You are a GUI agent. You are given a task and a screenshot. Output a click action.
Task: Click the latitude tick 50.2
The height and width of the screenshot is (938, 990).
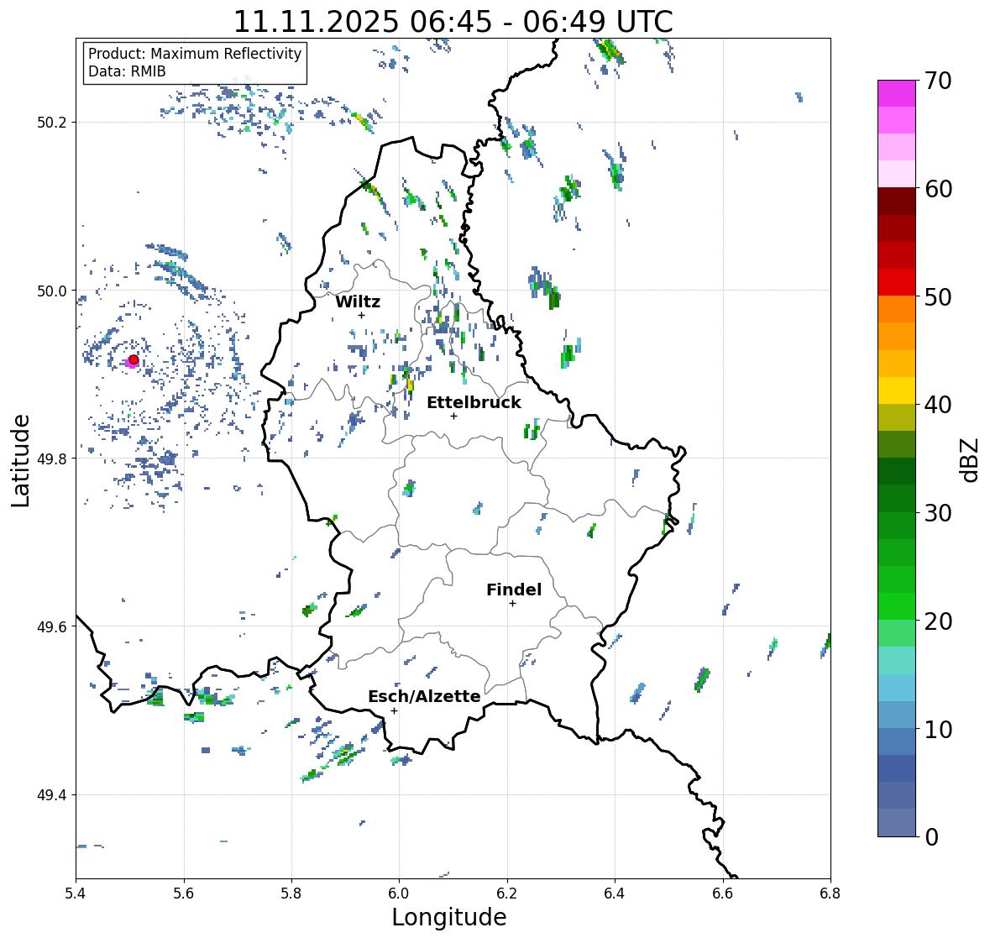(x=52, y=123)
